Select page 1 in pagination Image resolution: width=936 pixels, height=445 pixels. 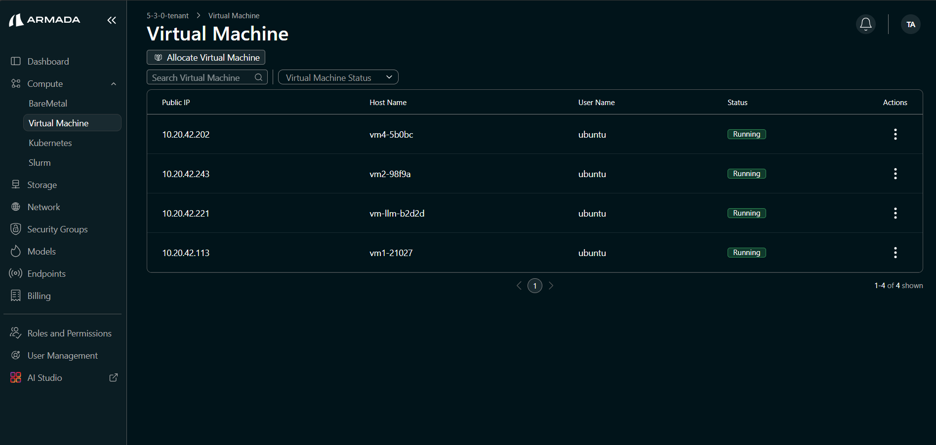pos(534,286)
